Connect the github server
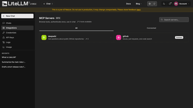The width and height of the screenshot is (193, 108). [x=179, y=37]
